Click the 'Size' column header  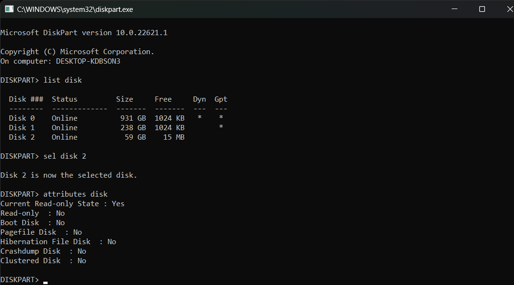(125, 99)
